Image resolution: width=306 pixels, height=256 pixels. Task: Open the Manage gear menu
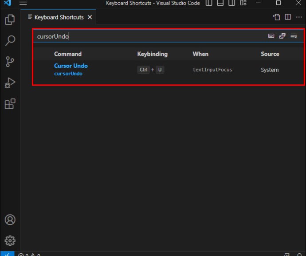coord(10,240)
